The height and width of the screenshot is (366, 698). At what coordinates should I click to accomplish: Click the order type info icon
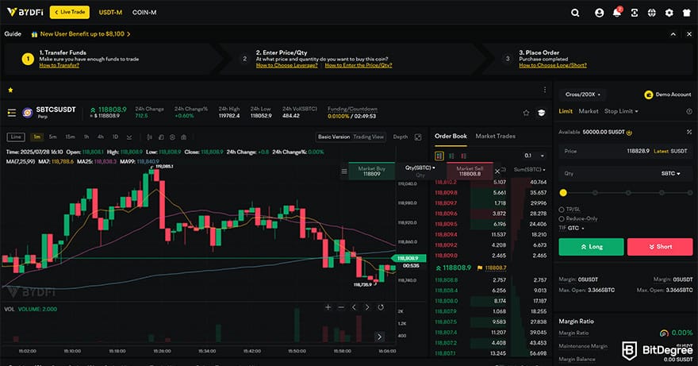click(x=689, y=111)
